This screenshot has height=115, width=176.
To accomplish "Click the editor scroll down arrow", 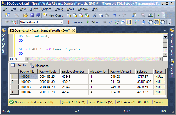I will (x=165, y=54).
